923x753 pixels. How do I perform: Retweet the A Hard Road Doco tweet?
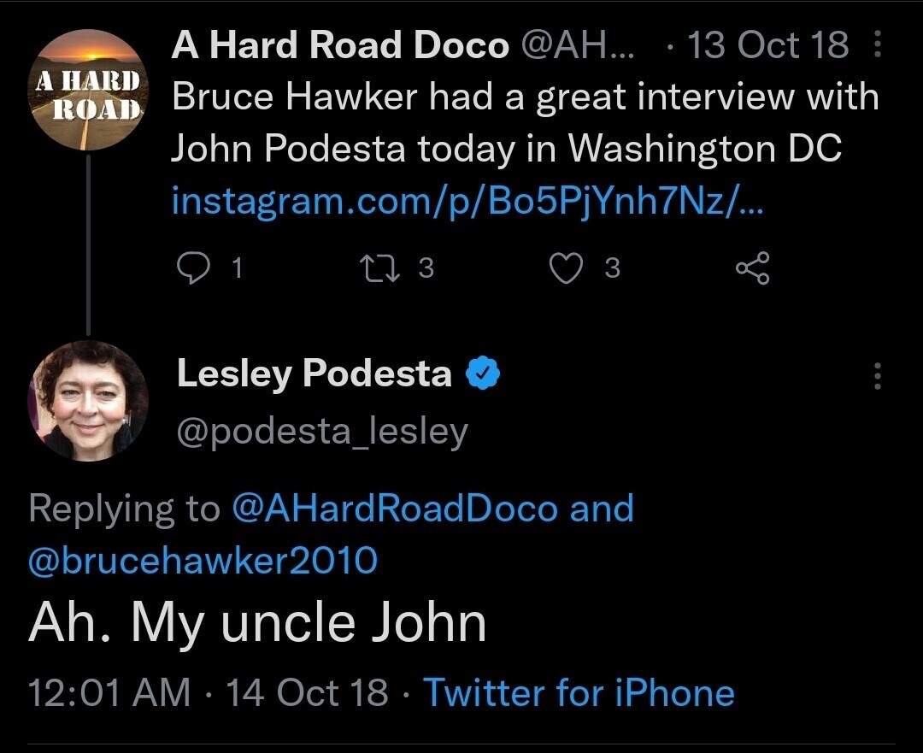pos(376,268)
